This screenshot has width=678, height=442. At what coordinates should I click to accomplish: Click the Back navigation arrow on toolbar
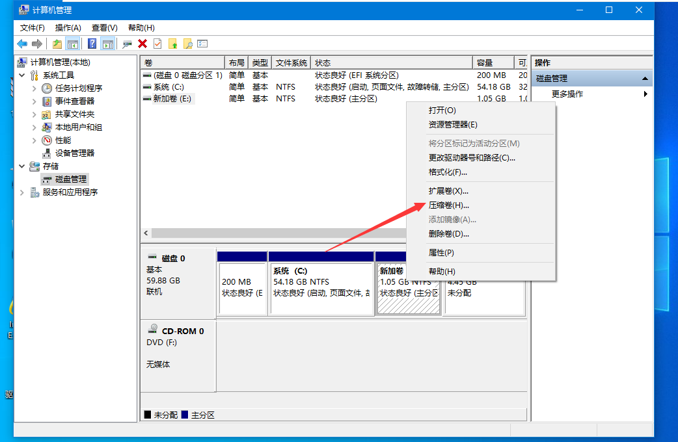point(23,43)
